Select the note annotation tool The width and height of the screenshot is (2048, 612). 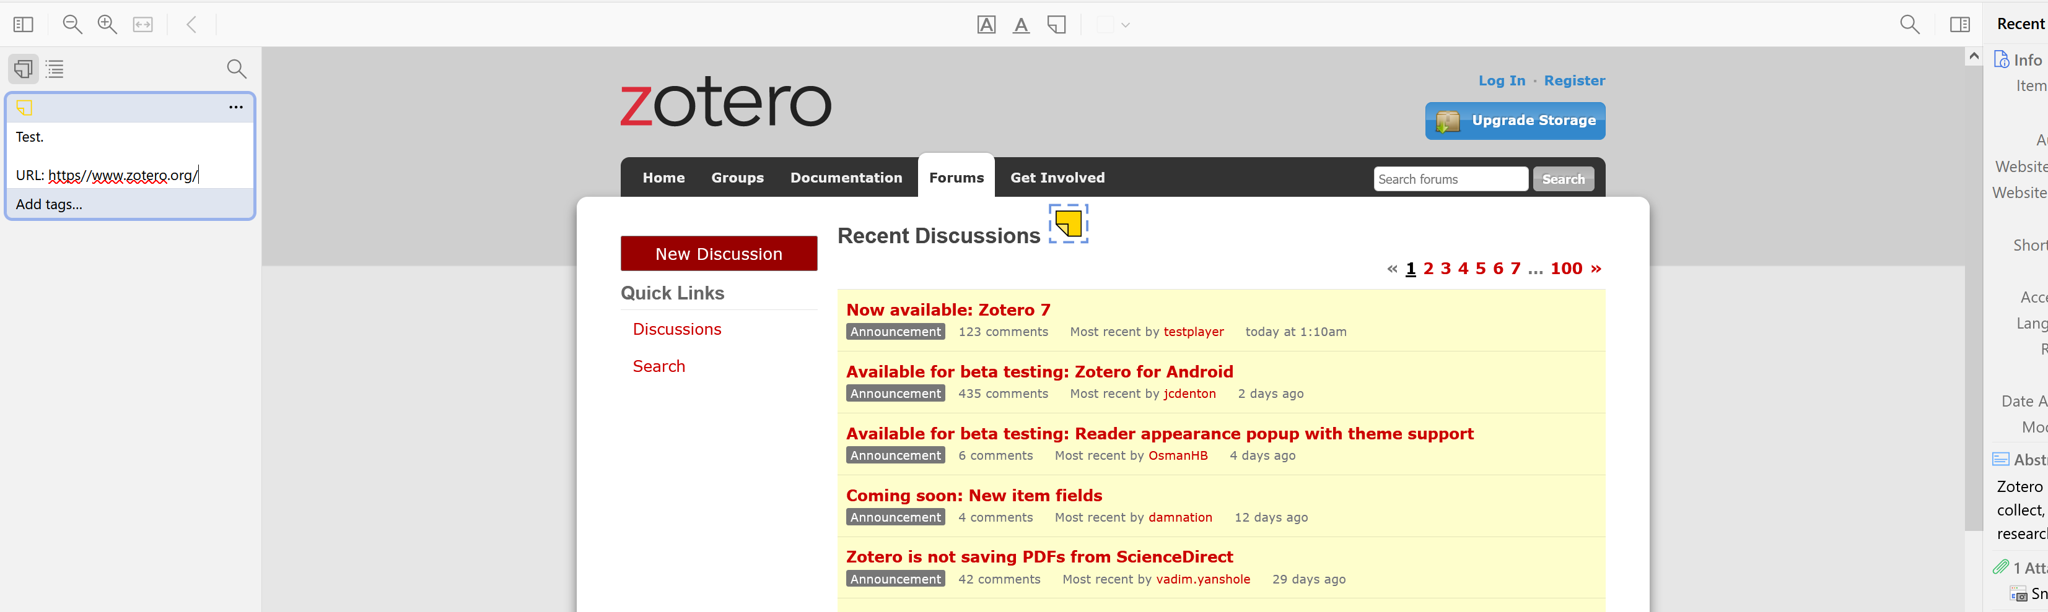1057,25
